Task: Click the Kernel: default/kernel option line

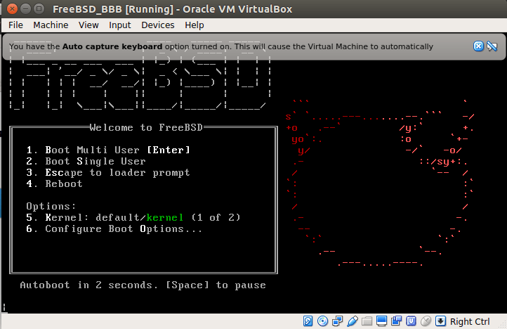Action: (x=133, y=217)
